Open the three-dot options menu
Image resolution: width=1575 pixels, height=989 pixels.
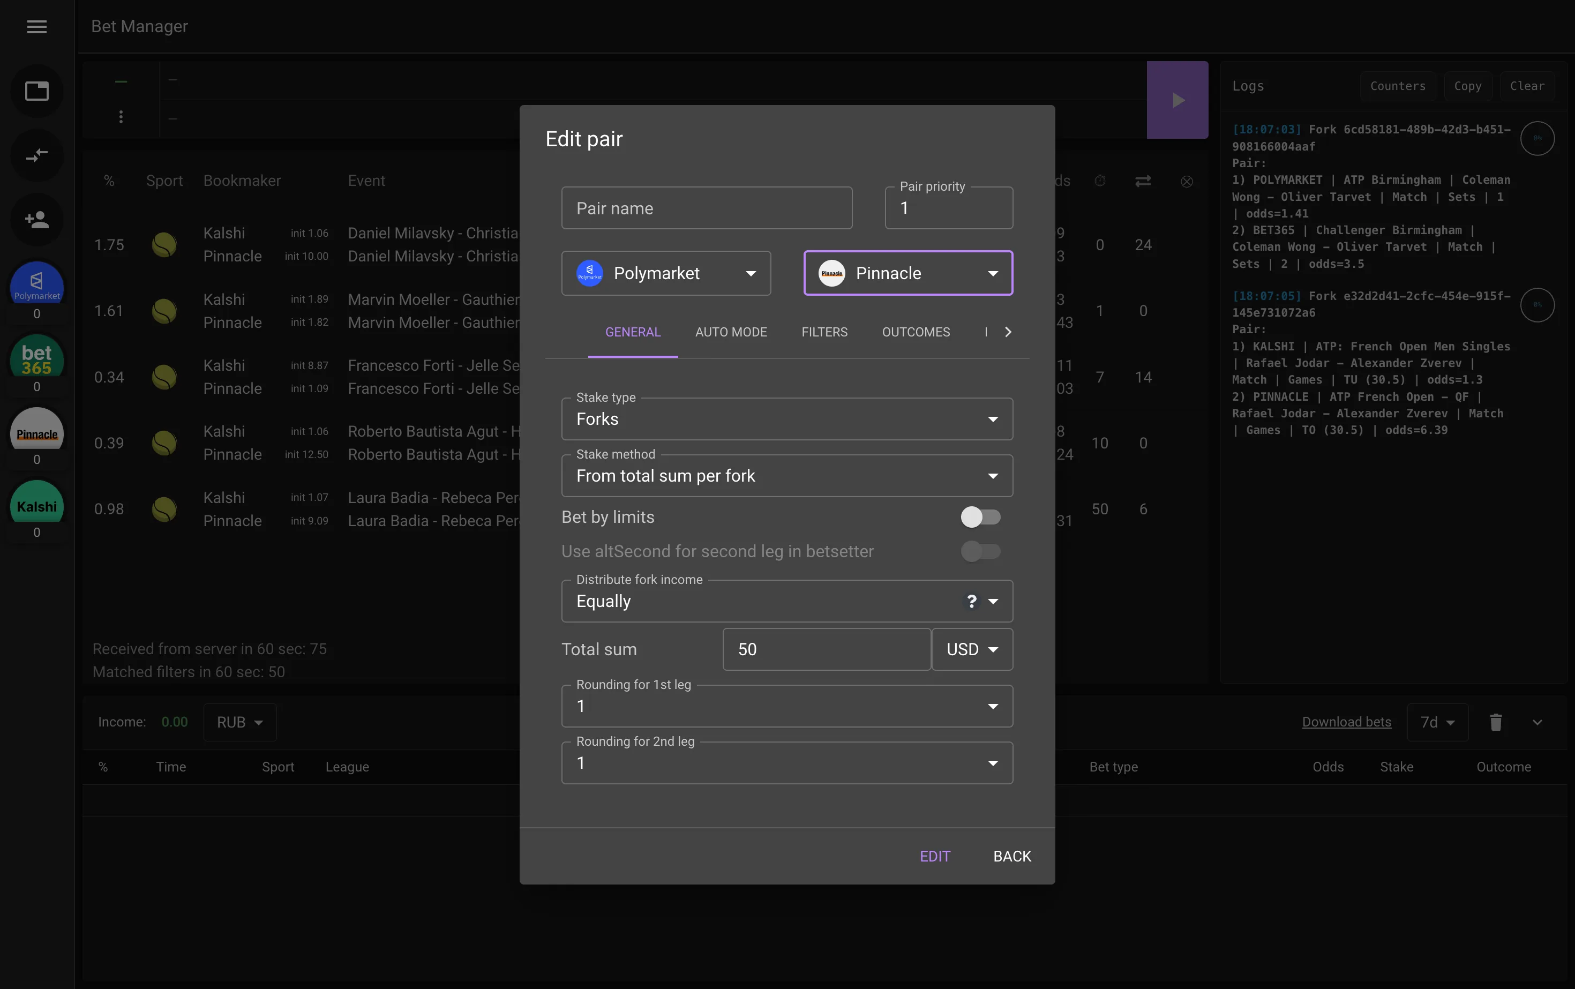tap(121, 116)
